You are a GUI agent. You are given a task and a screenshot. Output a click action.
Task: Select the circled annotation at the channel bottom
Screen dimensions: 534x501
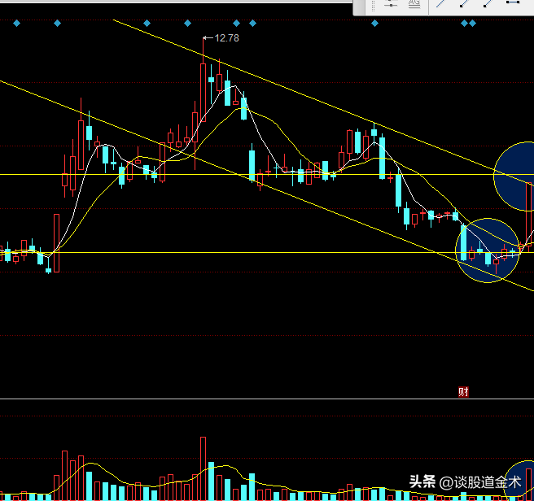pos(487,252)
